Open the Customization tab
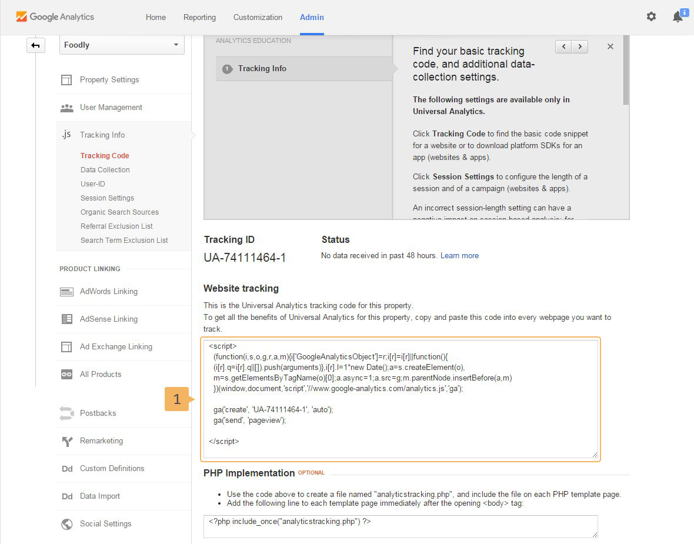 tap(258, 18)
